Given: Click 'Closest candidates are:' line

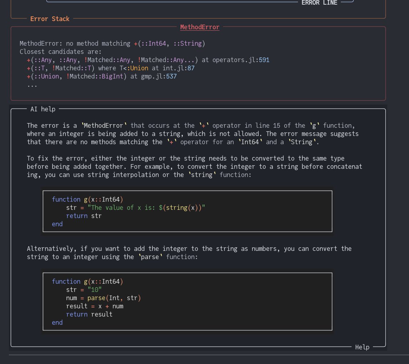Looking at the screenshot, I should point(61,52).
